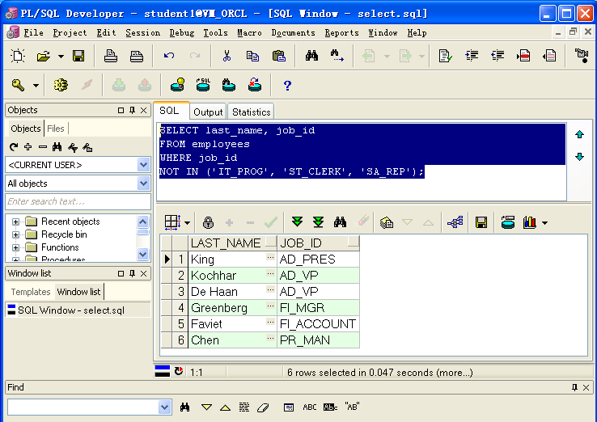
Task: Pin the Objects panel with pushpin
Action: 132,111
